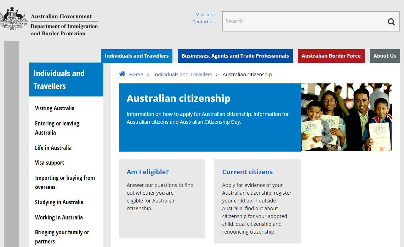This screenshot has width=404, height=247.
Task: Open Entering or leaving Australia sidebar item
Action: pos(57,128)
